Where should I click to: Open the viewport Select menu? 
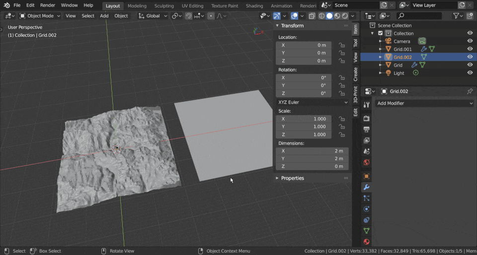pos(88,16)
